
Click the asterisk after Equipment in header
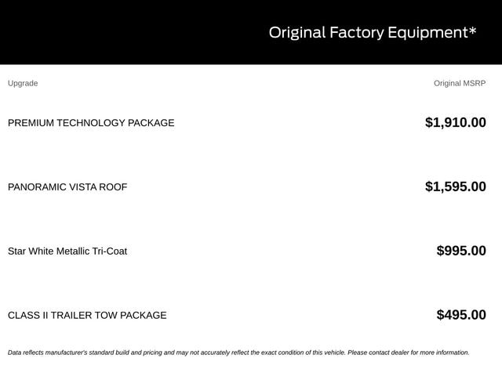click(472, 31)
